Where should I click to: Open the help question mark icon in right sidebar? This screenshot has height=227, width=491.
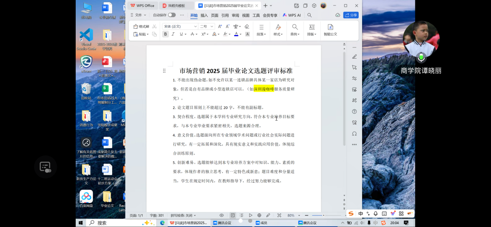click(354, 112)
